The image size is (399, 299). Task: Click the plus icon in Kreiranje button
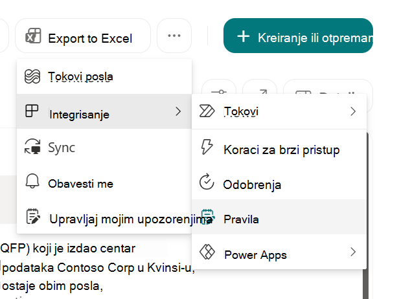pos(244,36)
